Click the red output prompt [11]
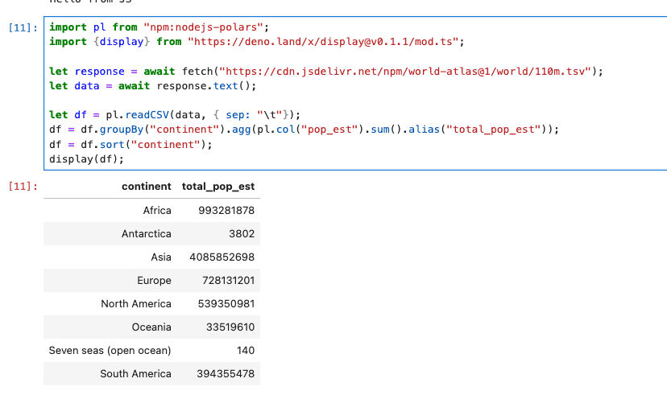This screenshot has width=667, height=395. click(x=20, y=187)
